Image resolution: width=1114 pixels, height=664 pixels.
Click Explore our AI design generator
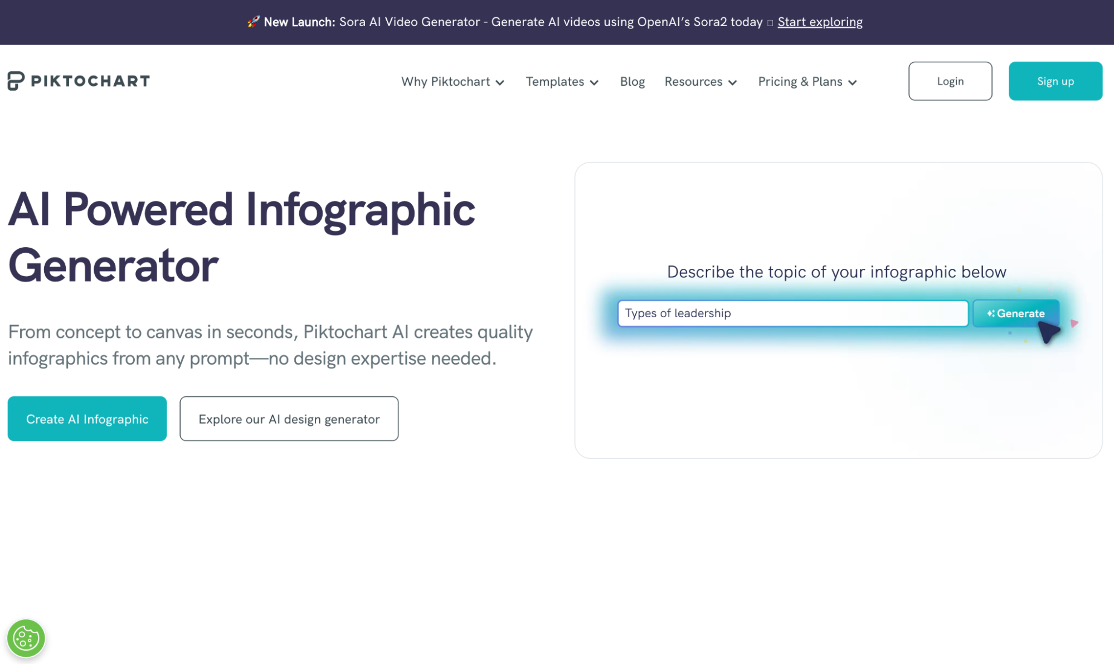pos(289,419)
